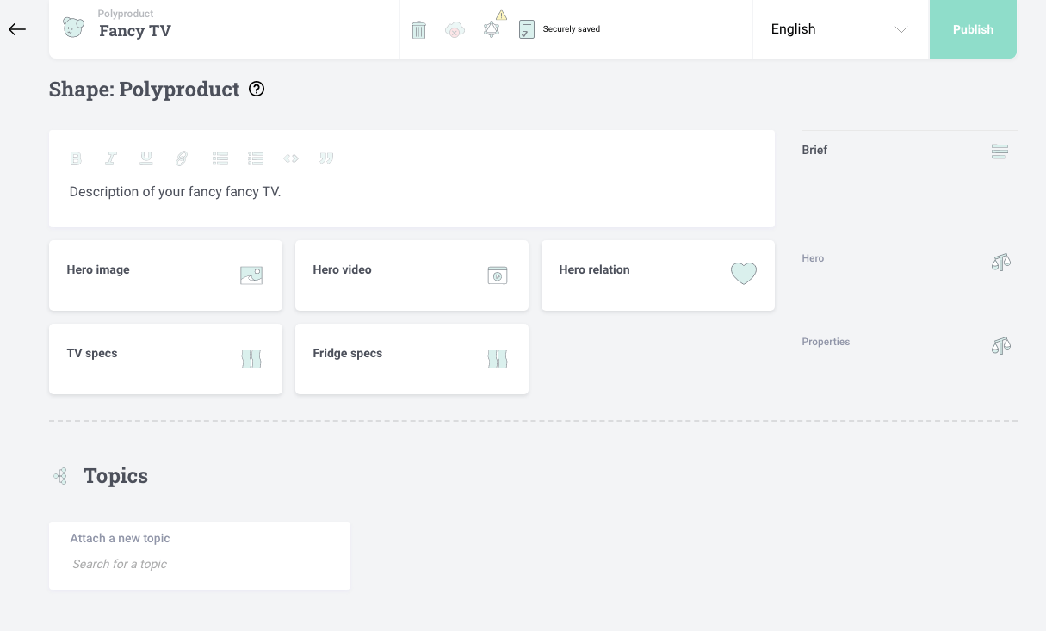Click the Polyproduct label above Fancy TV
Screen dimensions: 1046x631
pos(126,14)
